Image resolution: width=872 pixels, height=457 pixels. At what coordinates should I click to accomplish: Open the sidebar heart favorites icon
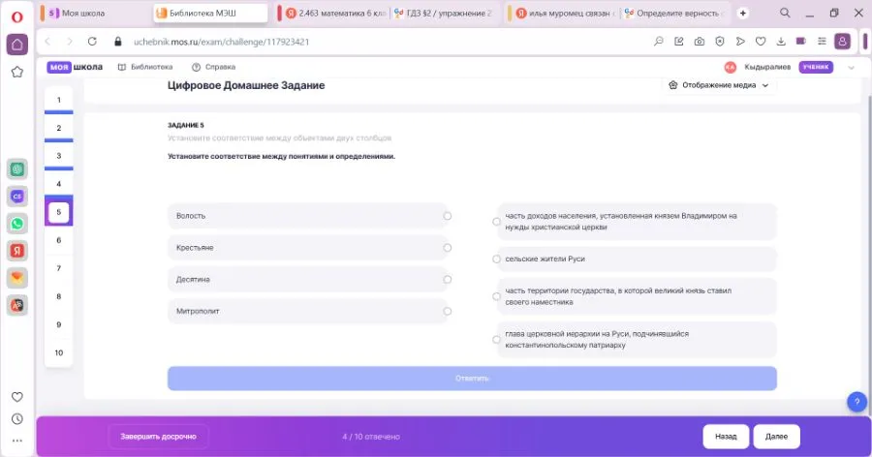click(x=17, y=397)
